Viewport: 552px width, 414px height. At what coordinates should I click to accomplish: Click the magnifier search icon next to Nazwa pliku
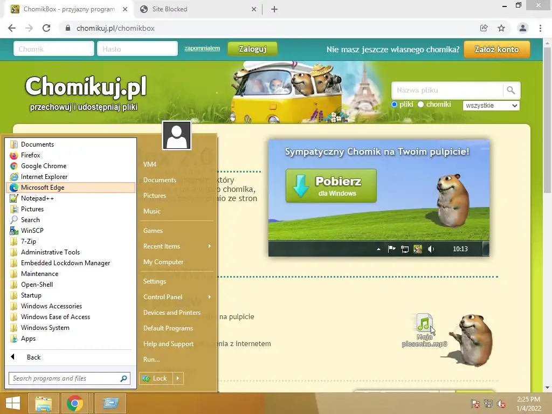coord(511,91)
